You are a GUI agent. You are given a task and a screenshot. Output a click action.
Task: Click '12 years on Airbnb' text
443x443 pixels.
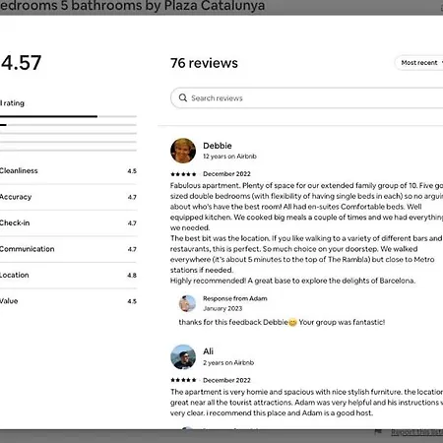tap(229, 157)
